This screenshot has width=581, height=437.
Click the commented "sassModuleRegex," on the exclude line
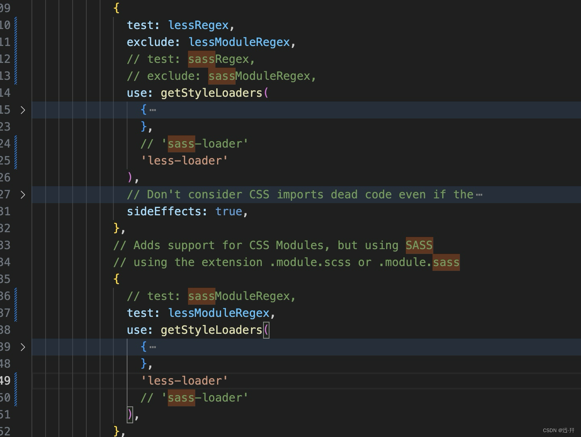[x=263, y=76]
